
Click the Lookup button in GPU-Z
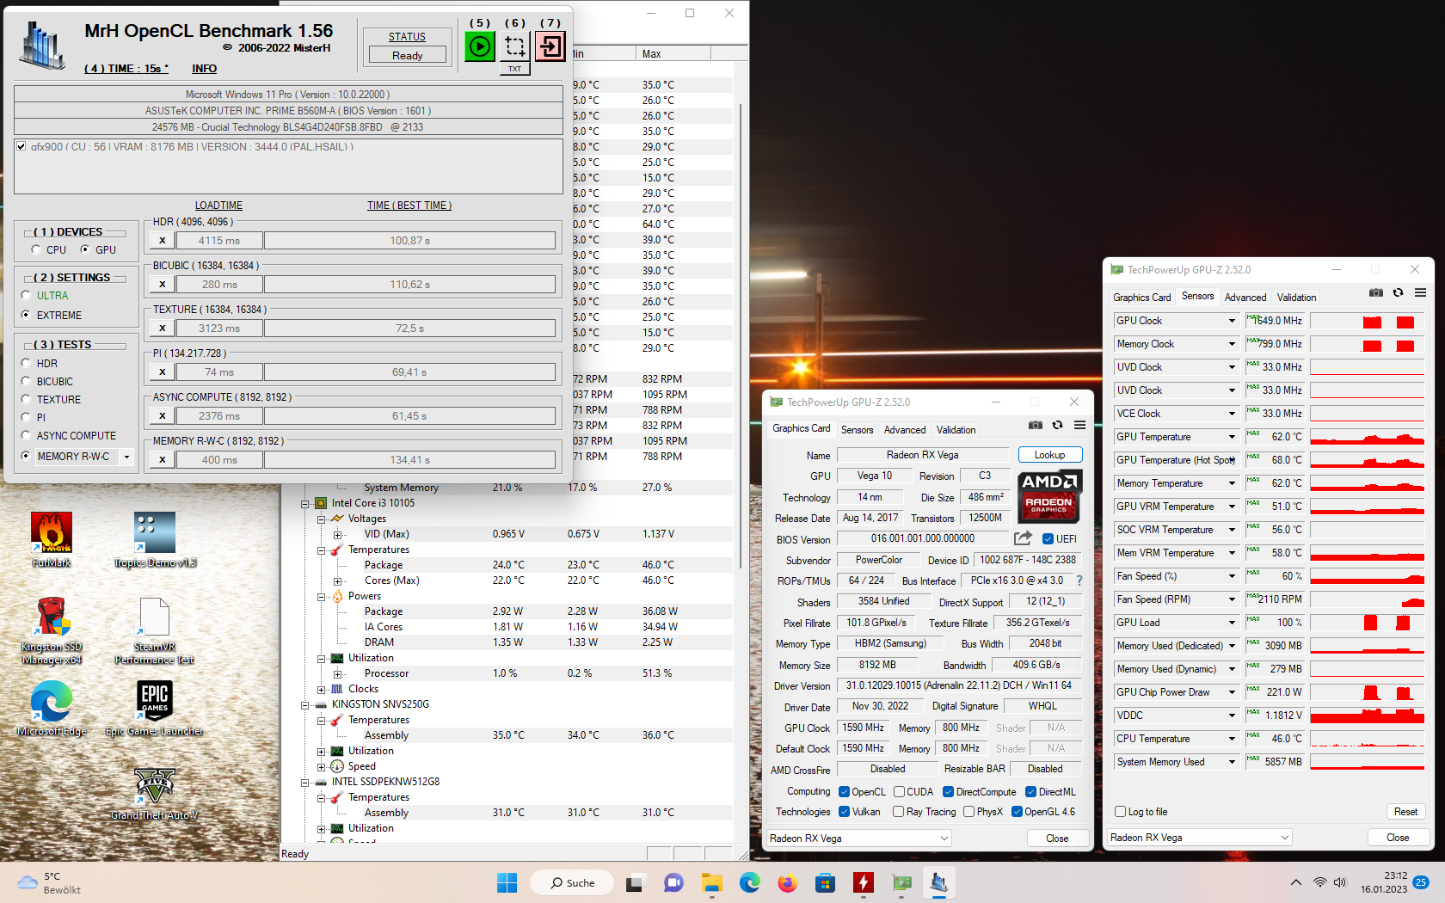coord(1049,455)
